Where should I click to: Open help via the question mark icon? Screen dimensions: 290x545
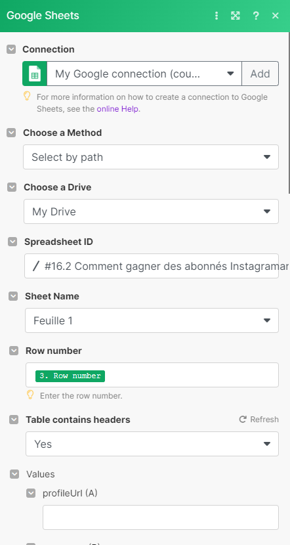pyautogui.click(x=256, y=16)
